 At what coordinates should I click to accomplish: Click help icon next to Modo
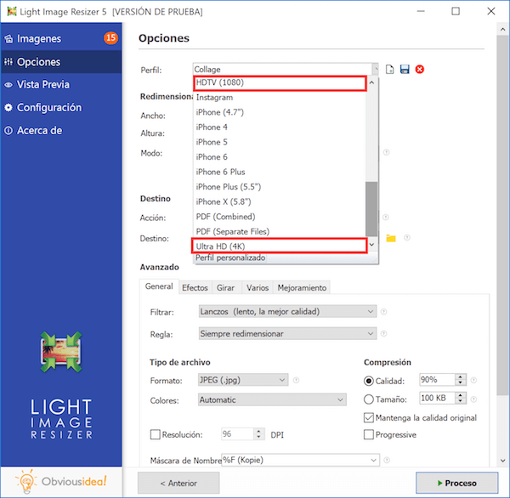point(387,152)
